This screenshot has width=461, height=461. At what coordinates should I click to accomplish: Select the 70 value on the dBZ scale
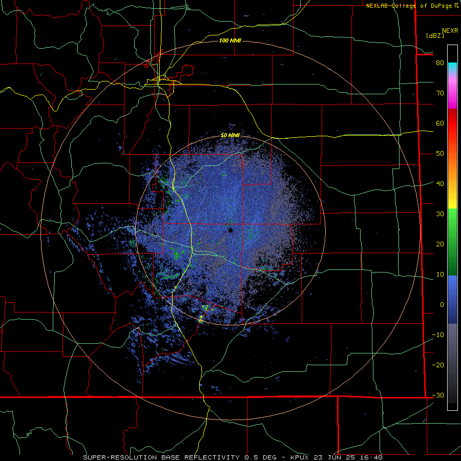[440, 93]
